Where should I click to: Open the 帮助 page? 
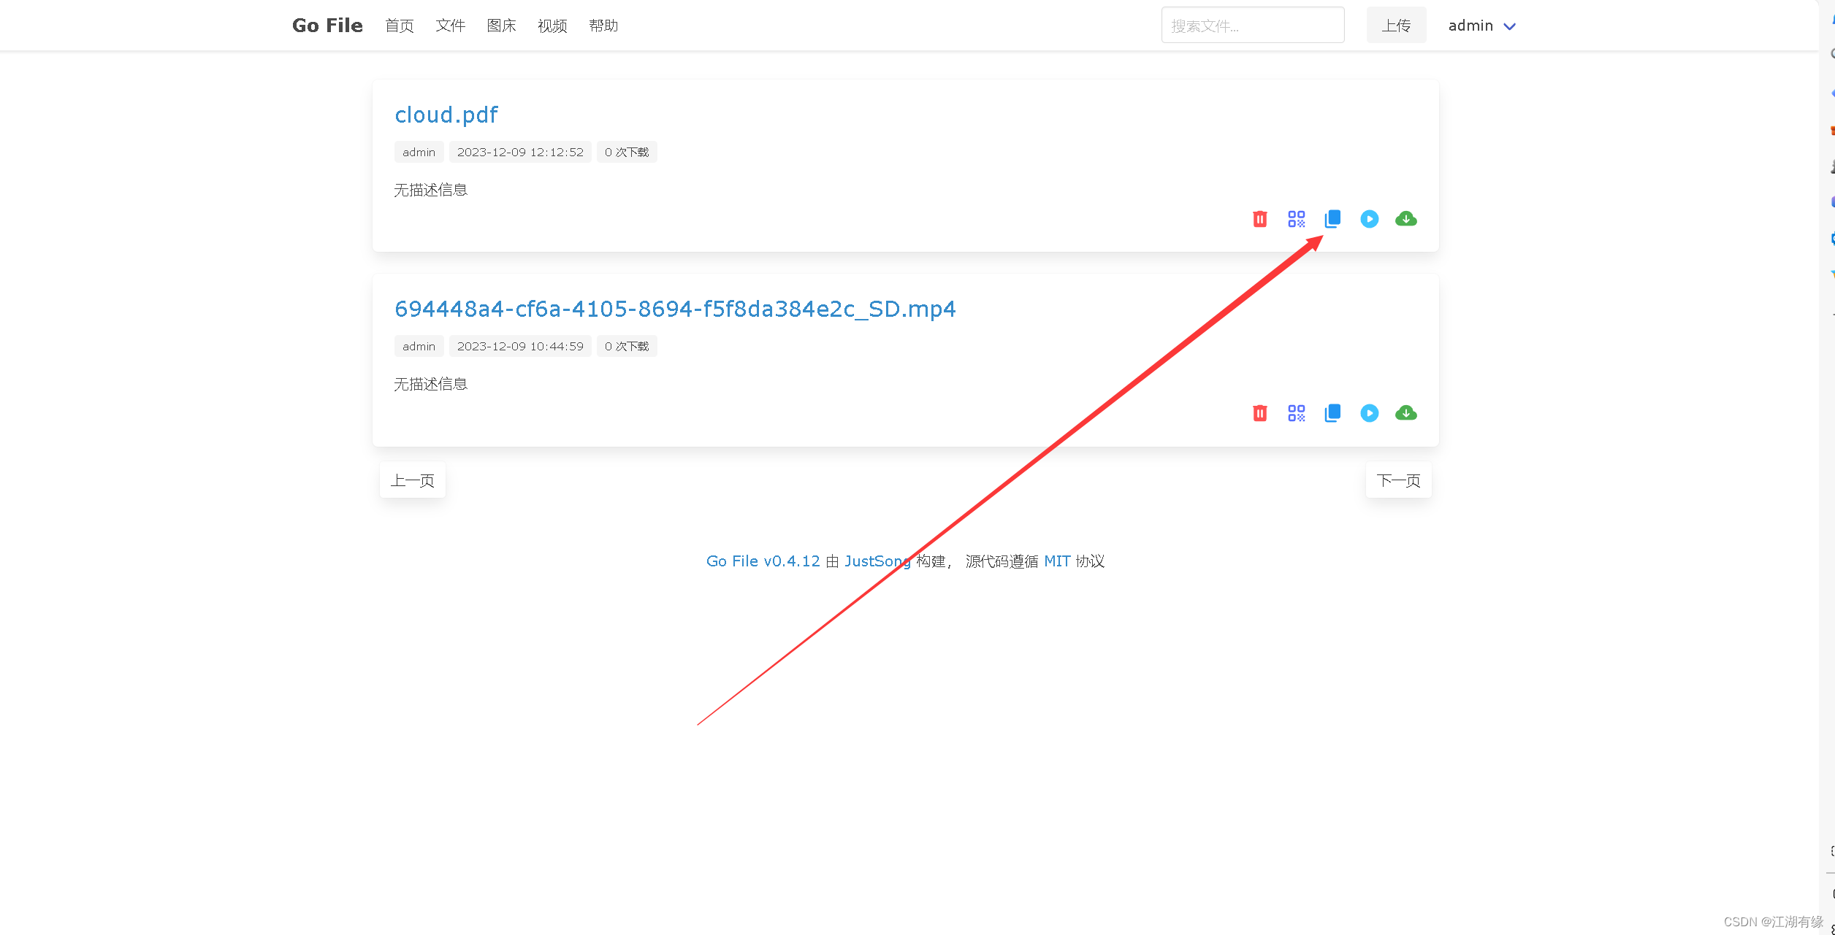[603, 26]
